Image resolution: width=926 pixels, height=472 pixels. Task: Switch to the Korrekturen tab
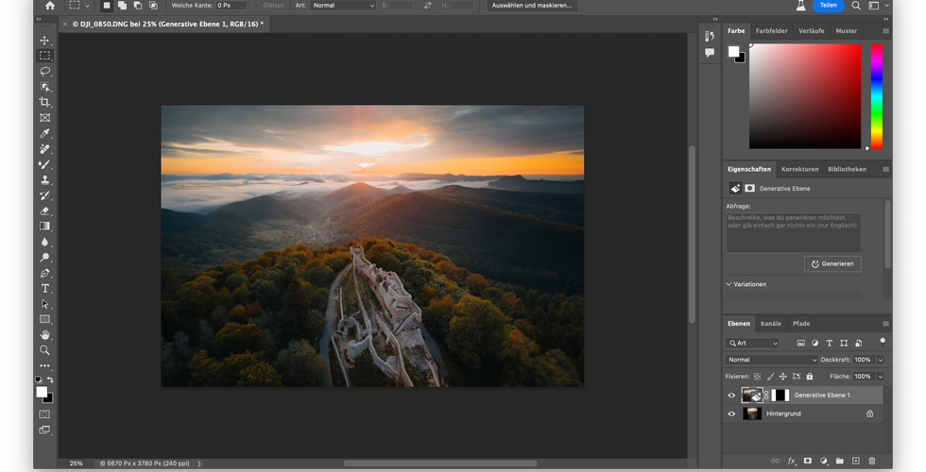click(799, 169)
